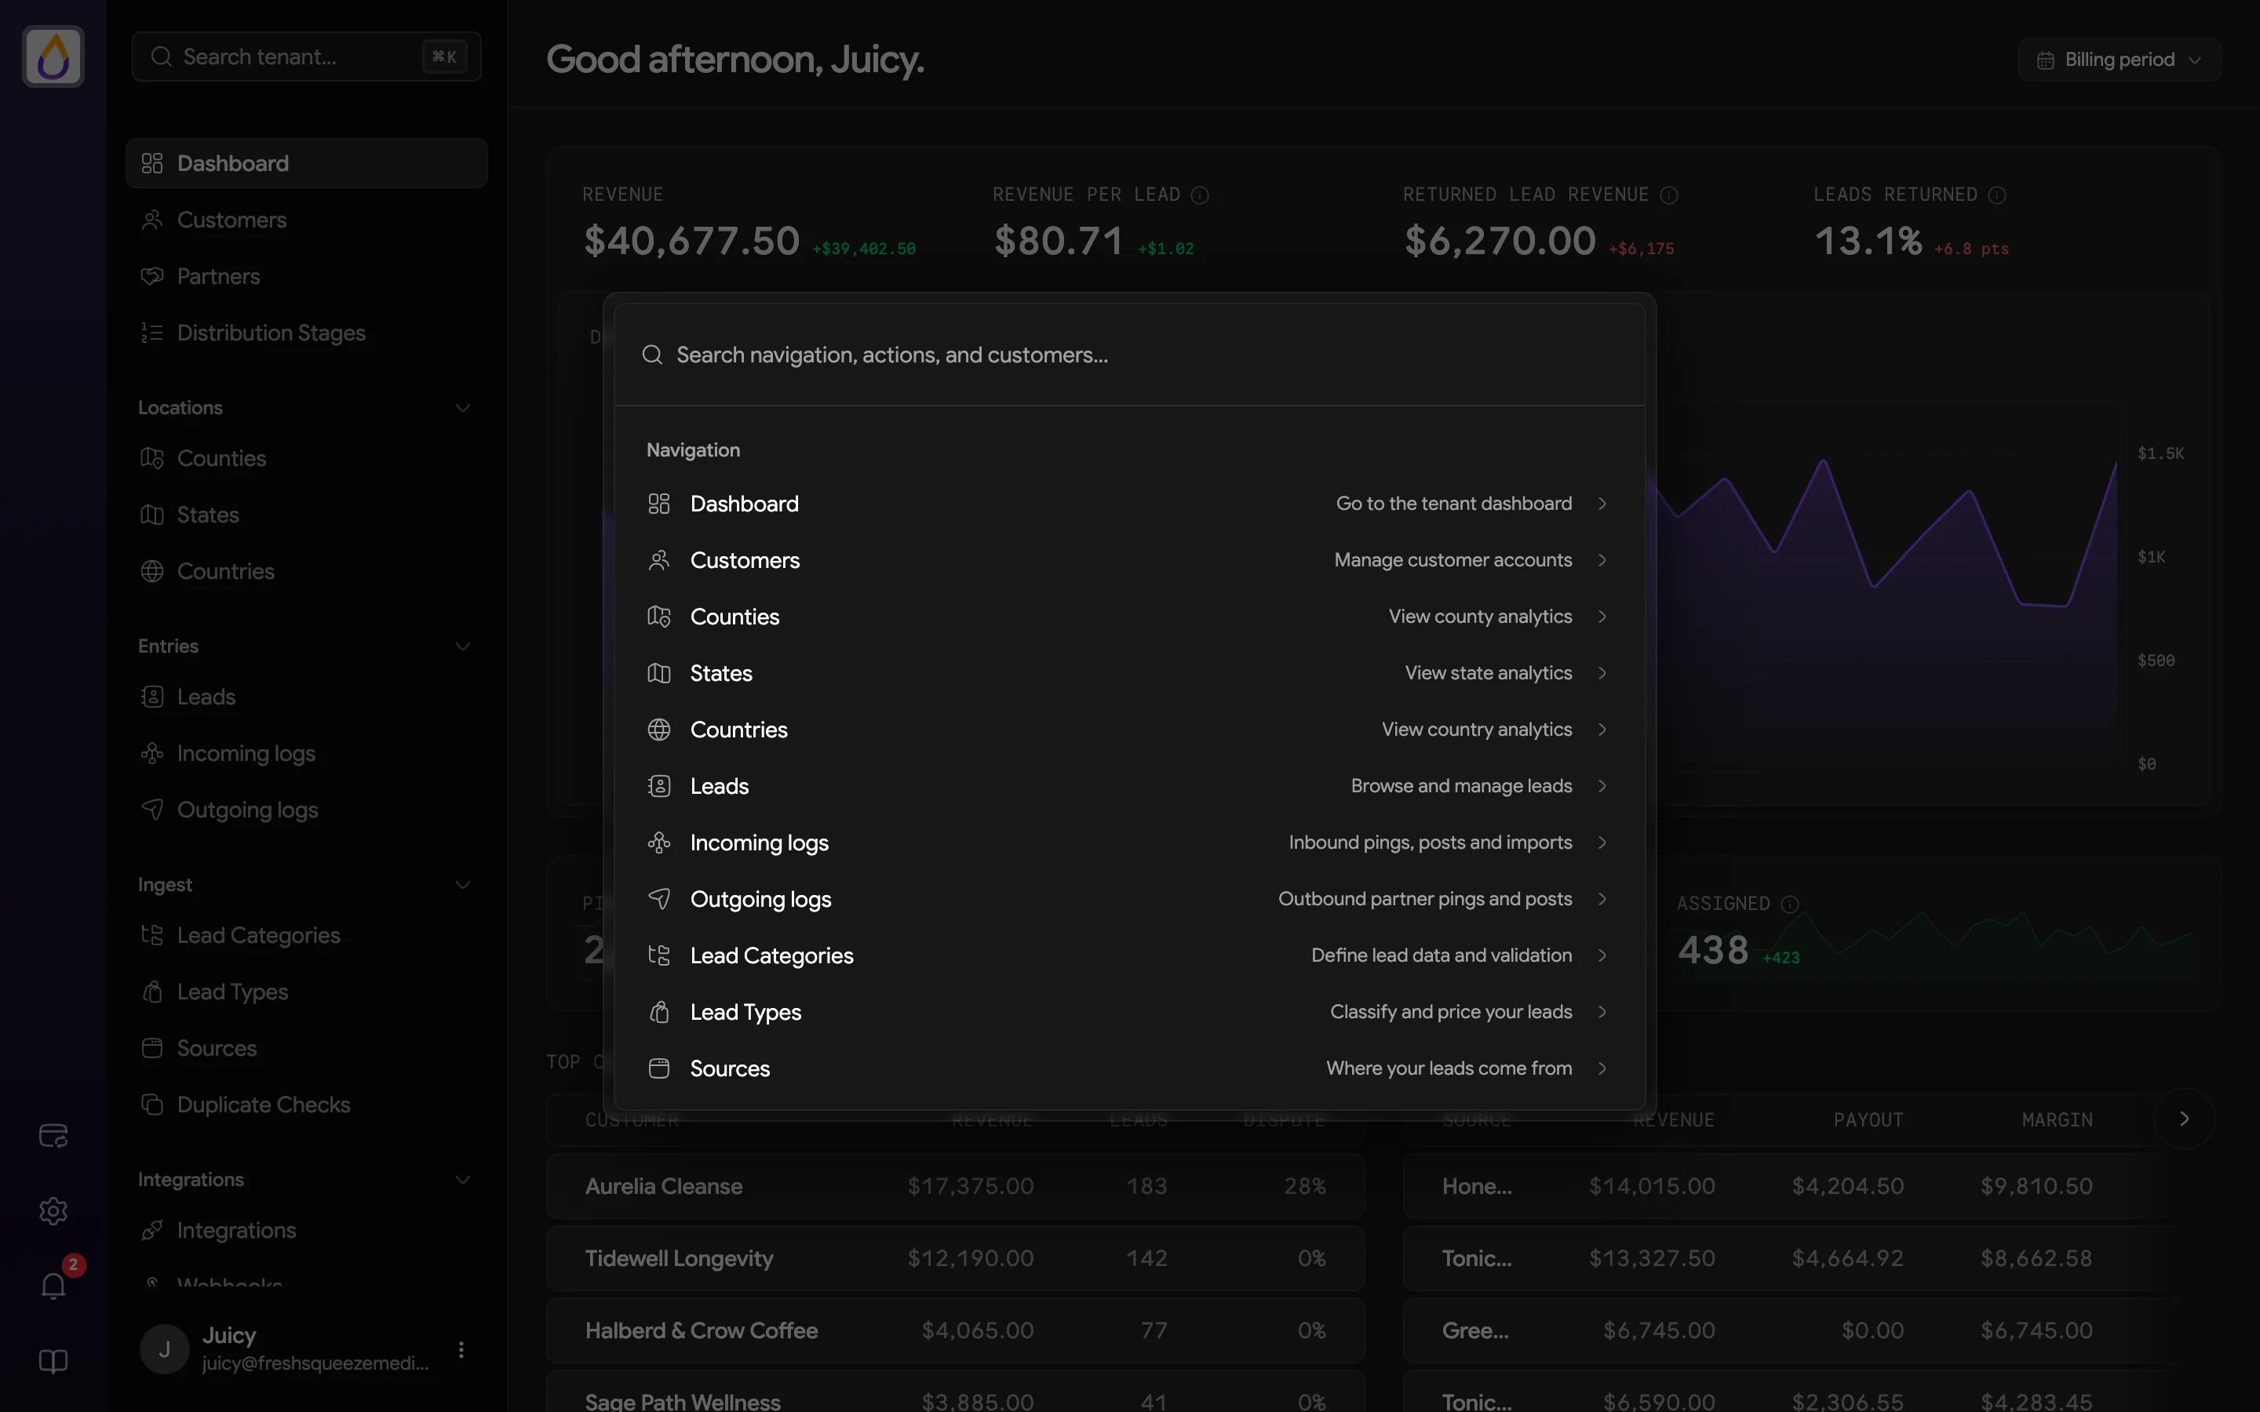Collapse the Integrations section in sidebar
This screenshot has width=2260, height=1412.
point(462,1180)
